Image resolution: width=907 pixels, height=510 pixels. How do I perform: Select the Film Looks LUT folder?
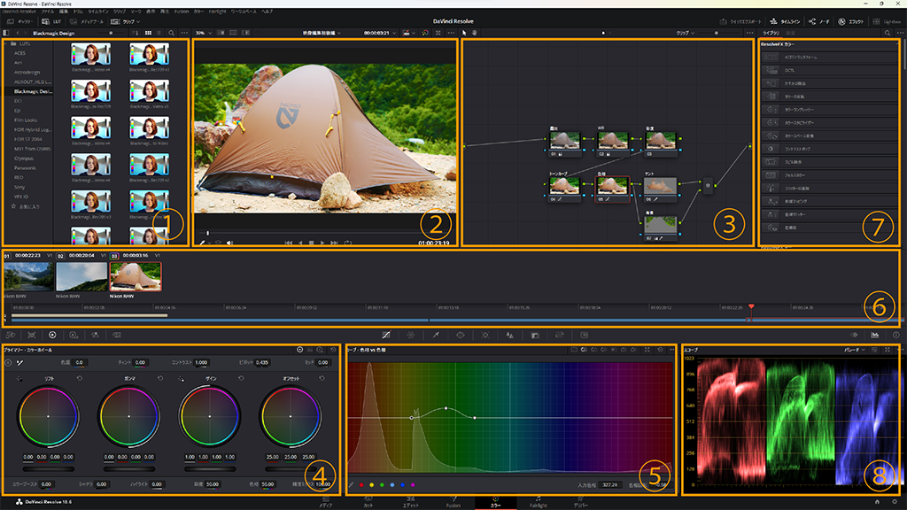(26, 120)
